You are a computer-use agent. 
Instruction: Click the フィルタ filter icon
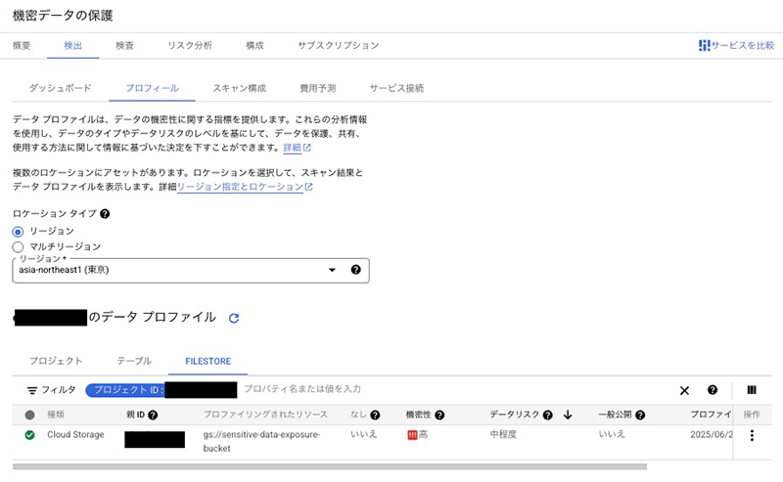tap(32, 390)
